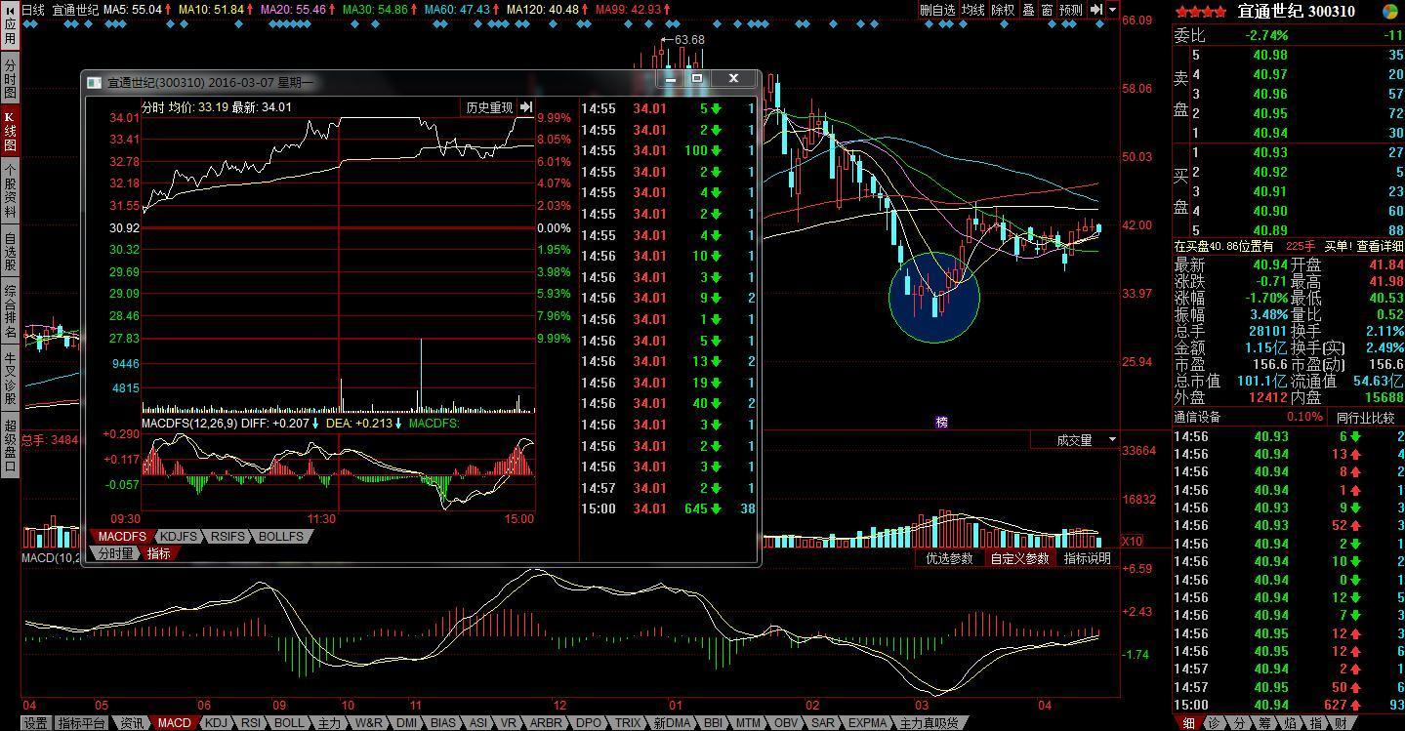Select 细 detail tab bottom right
The height and width of the screenshot is (731, 1405).
point(1188,723)
